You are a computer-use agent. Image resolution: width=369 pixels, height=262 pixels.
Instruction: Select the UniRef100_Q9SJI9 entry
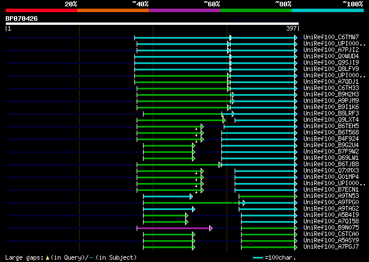pos(331,63)
